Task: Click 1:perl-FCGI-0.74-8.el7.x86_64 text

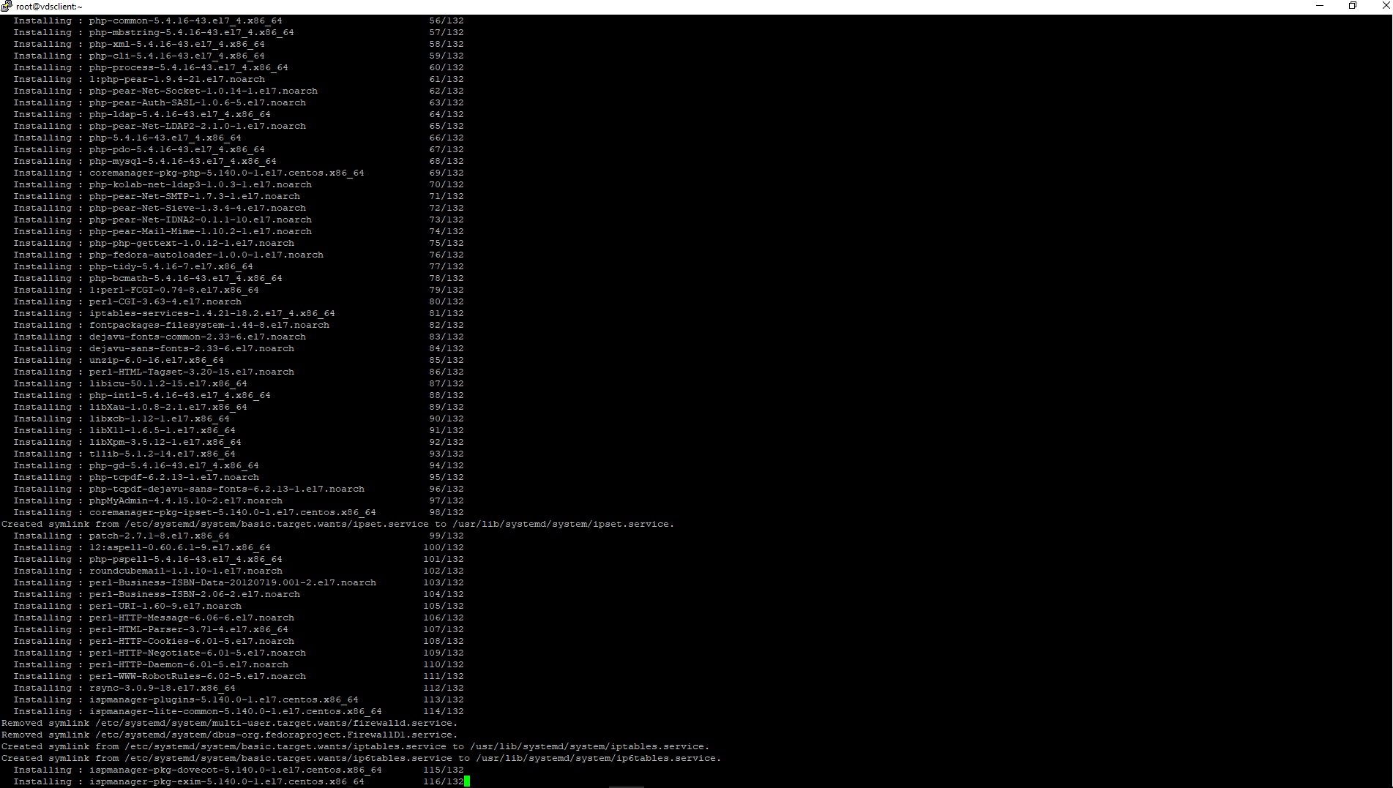Action: pos(174,290)
